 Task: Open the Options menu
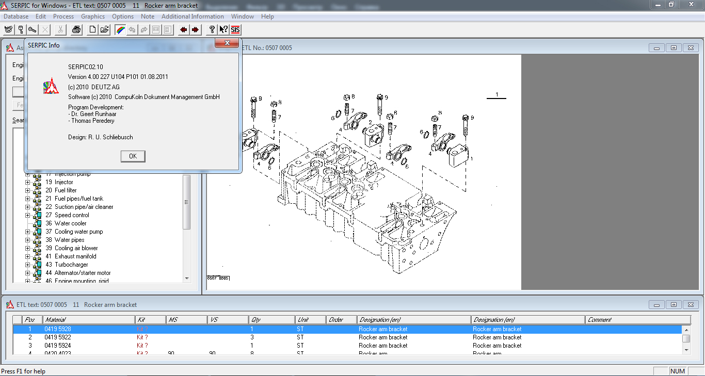pyautogui.click(x=123, y=17)
